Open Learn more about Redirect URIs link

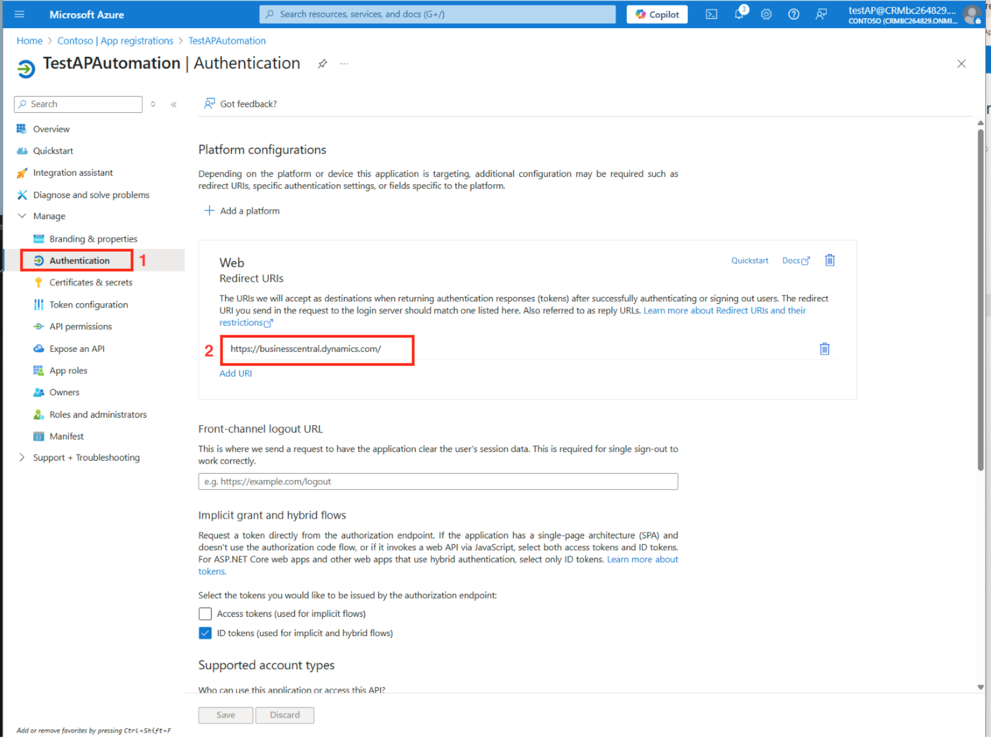[724, 311]
